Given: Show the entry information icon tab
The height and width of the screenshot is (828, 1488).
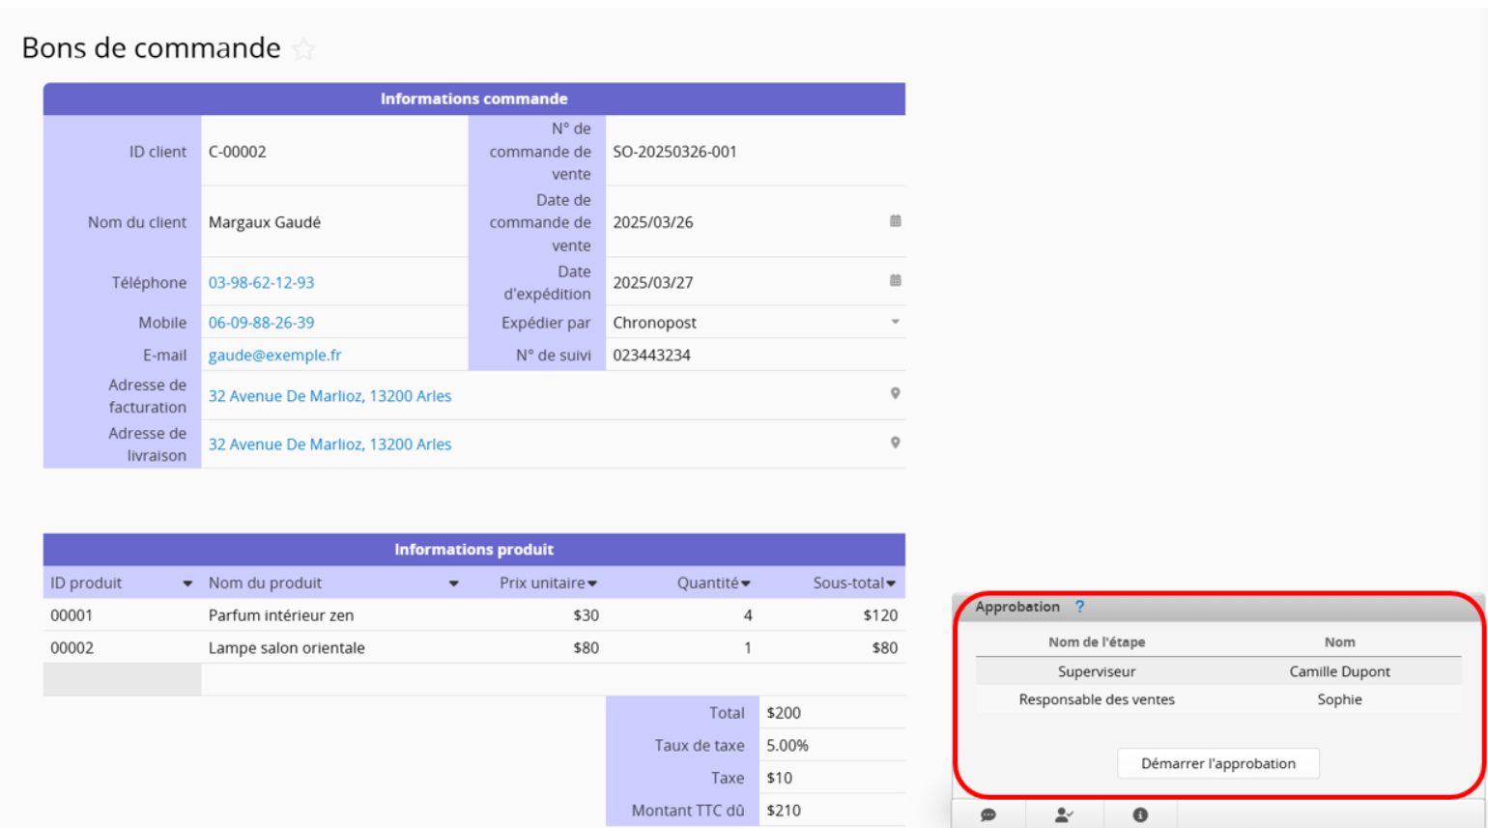Looking at the screenshot, I should (x=1140, y=814).
